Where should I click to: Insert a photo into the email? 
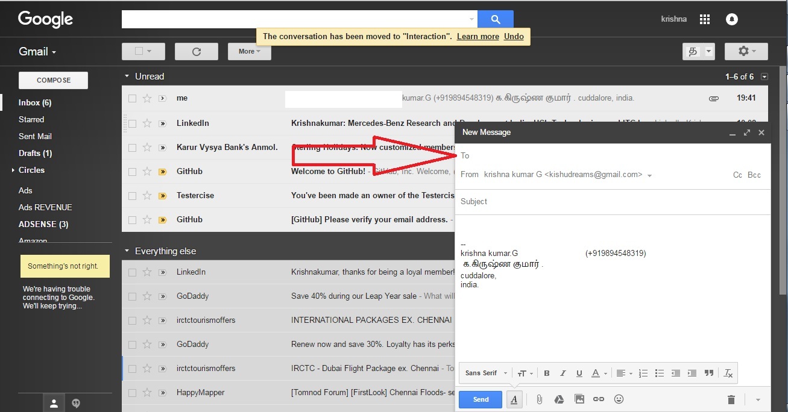click(x=579, y=399)
